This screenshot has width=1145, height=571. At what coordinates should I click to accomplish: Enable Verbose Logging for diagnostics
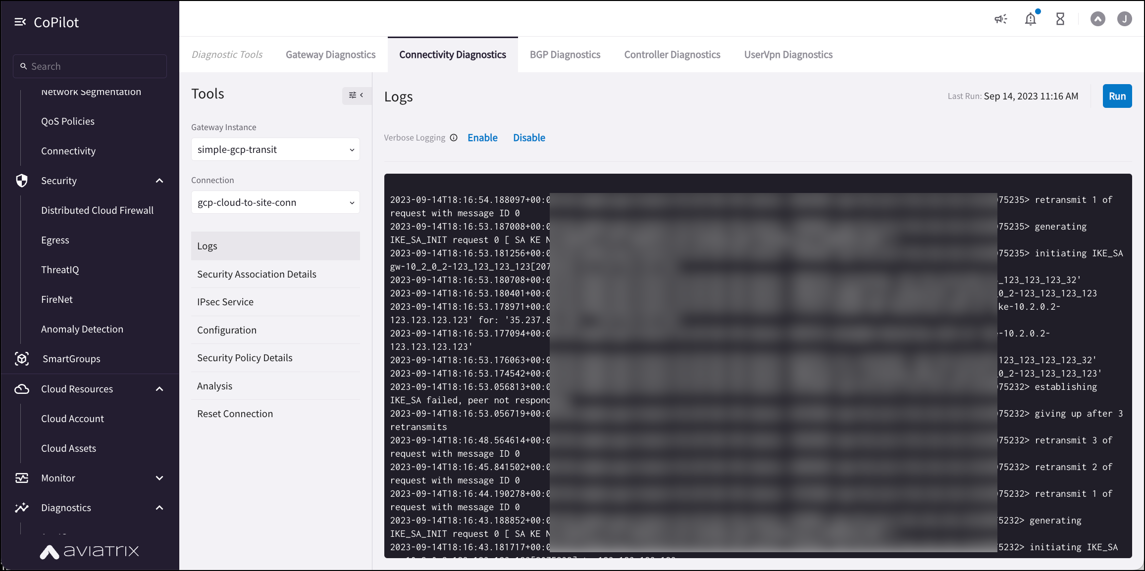pyautogui.click(x=483, y=137)
